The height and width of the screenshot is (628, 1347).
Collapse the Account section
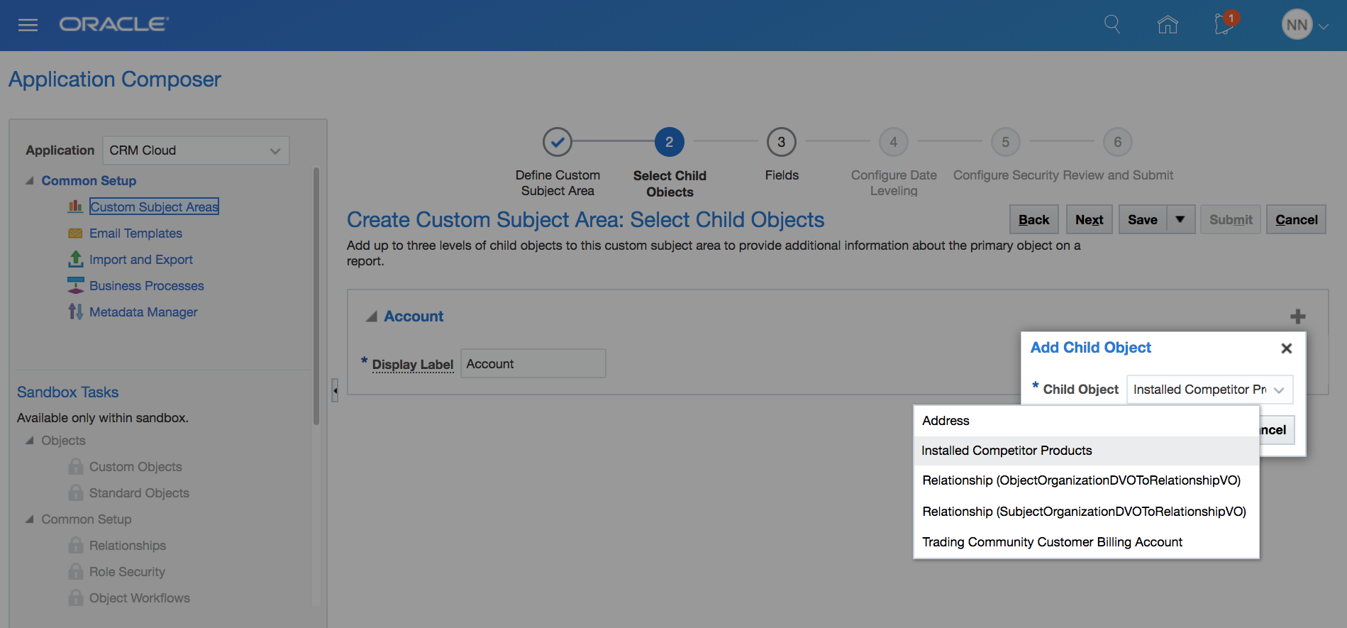coord(371,317)
